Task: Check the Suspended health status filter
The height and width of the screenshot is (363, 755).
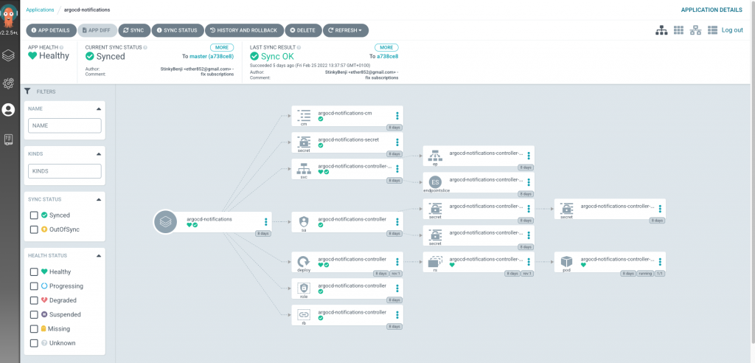Action: [34, 314]
